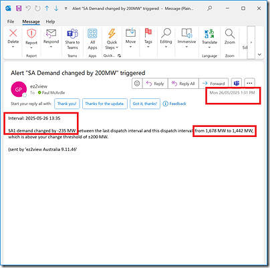
Task: Click the Tags flag icon
Action: click(x=148, y=33)
